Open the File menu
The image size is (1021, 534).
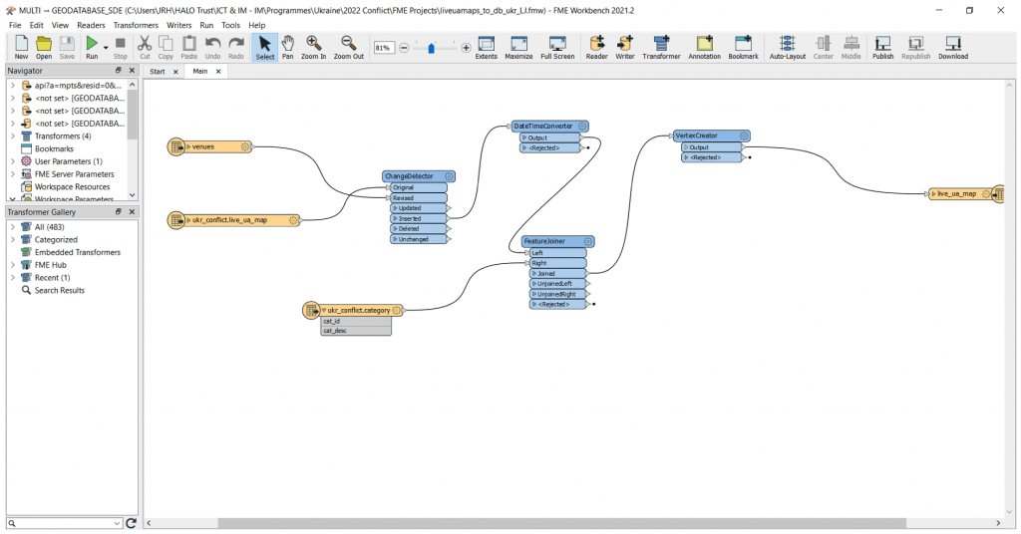tap(15, 25)
